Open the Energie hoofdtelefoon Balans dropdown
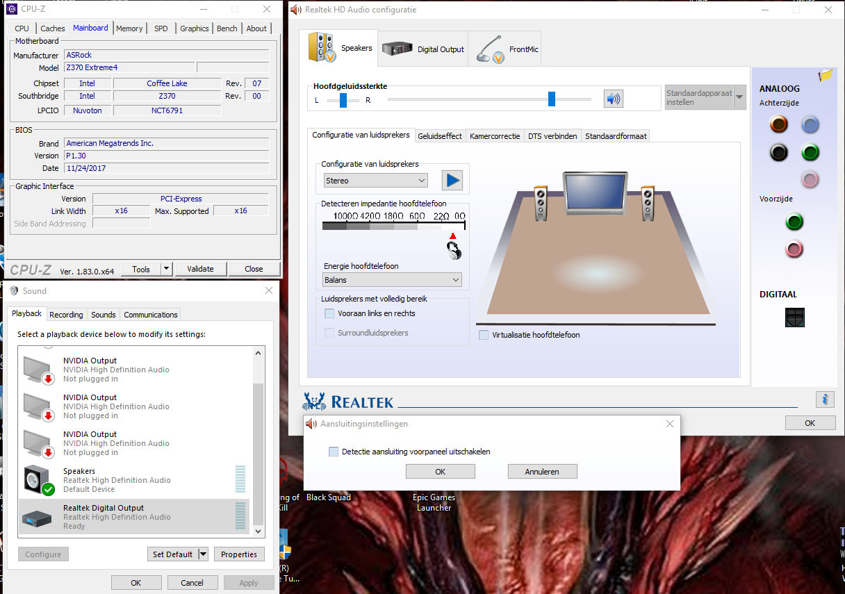Image resolution: width=845 pixels, height=594 pixels. pos(393,280)
